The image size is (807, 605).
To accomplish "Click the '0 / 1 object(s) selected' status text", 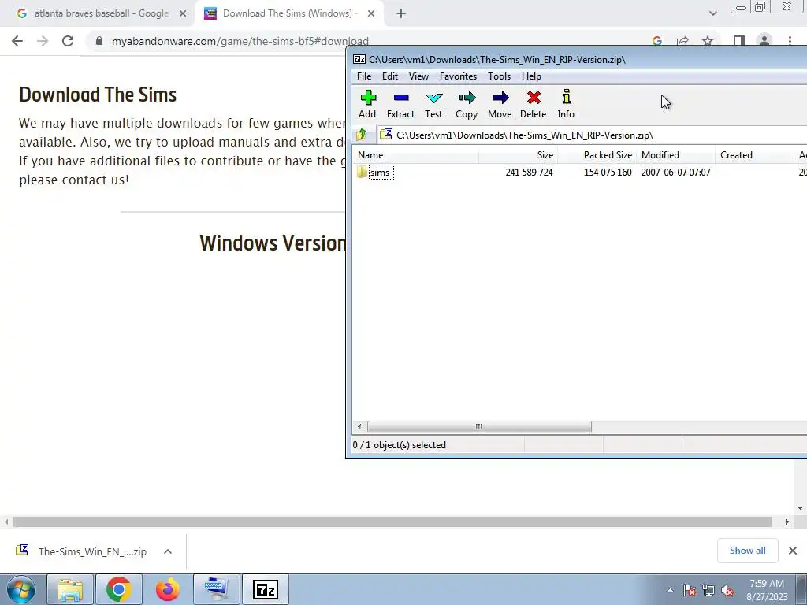I will point(400,445).
